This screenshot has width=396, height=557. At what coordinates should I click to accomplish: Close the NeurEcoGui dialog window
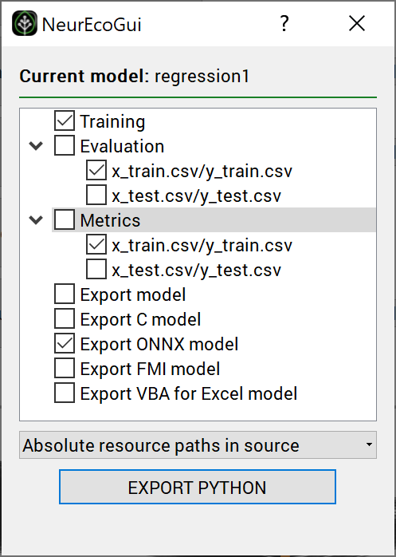pos(357,24)
